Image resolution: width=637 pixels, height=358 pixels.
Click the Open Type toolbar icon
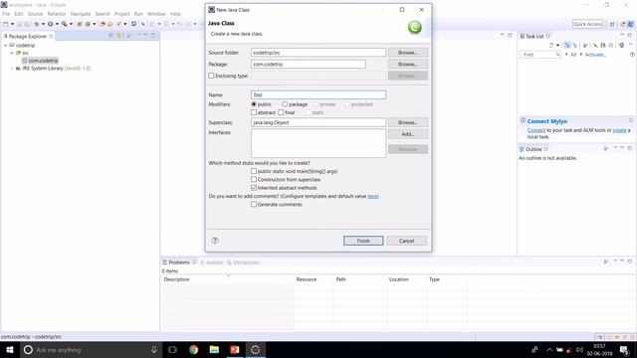(x=103, y=24)
